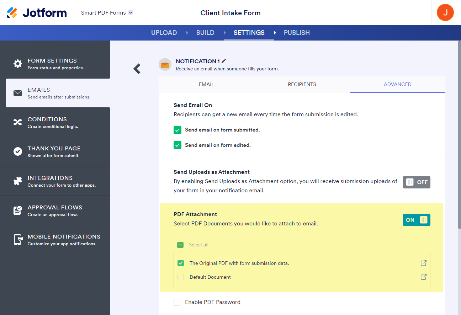The height and width of the screenshot is (315, 461).
Task: Turn off PDF Attachment toggle
Action: click(x=417, y=220)
